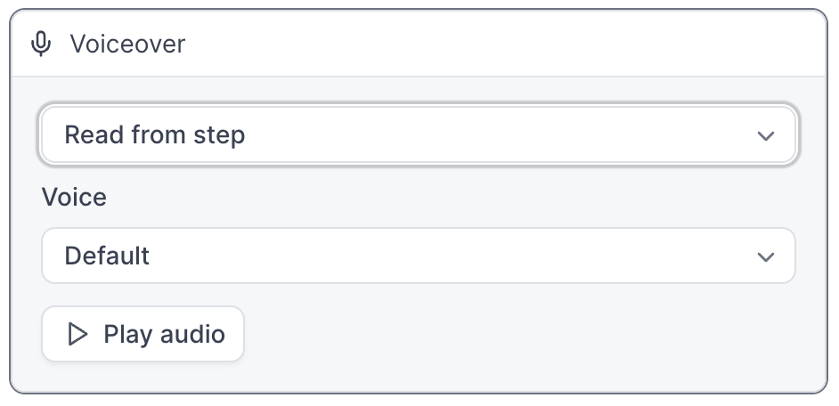
Task: Click the Voiceover header bar empty area
Action: (503, 44)
